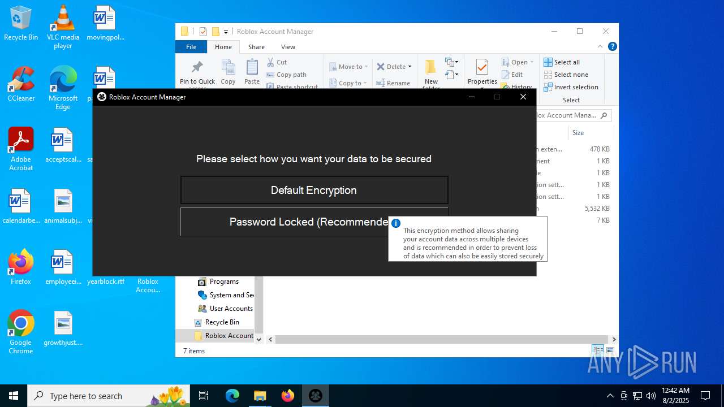
Task: Open Explorer Help question mark icon
Action: (x=612, y=47)
